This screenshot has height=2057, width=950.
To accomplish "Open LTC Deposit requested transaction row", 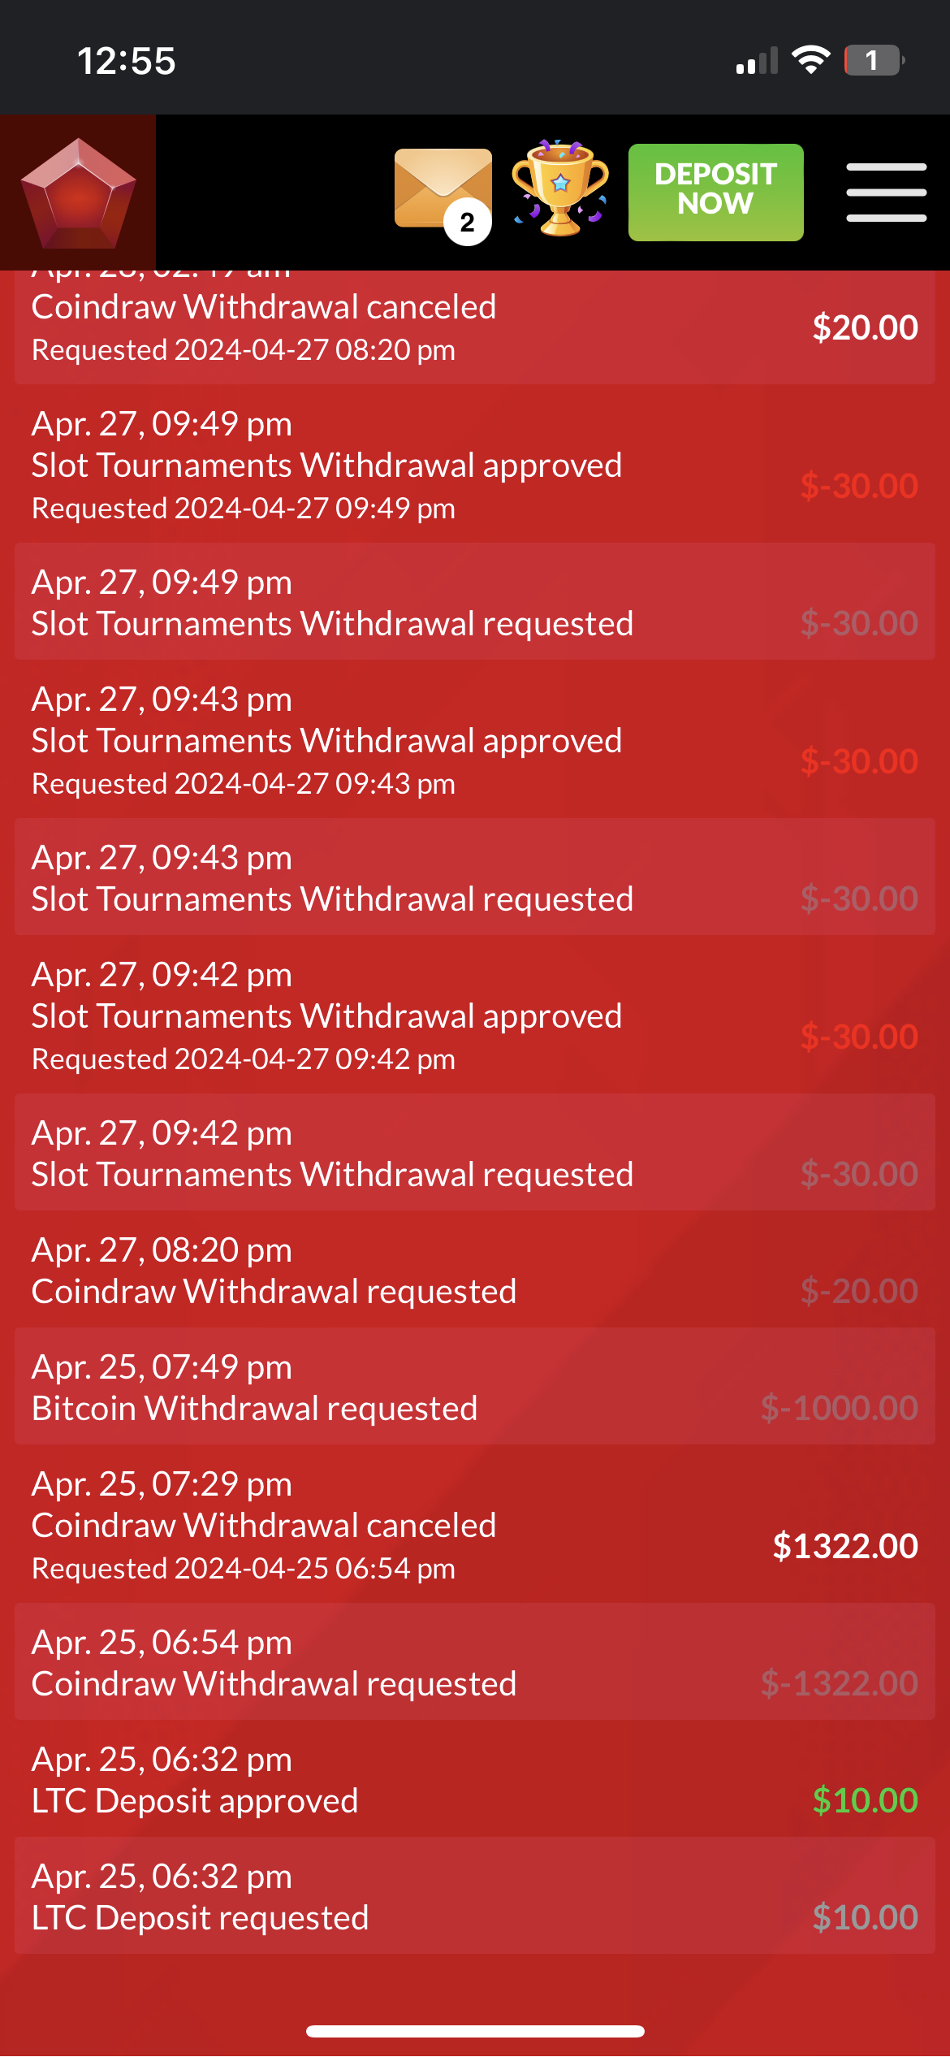I will pos(475,1895).
